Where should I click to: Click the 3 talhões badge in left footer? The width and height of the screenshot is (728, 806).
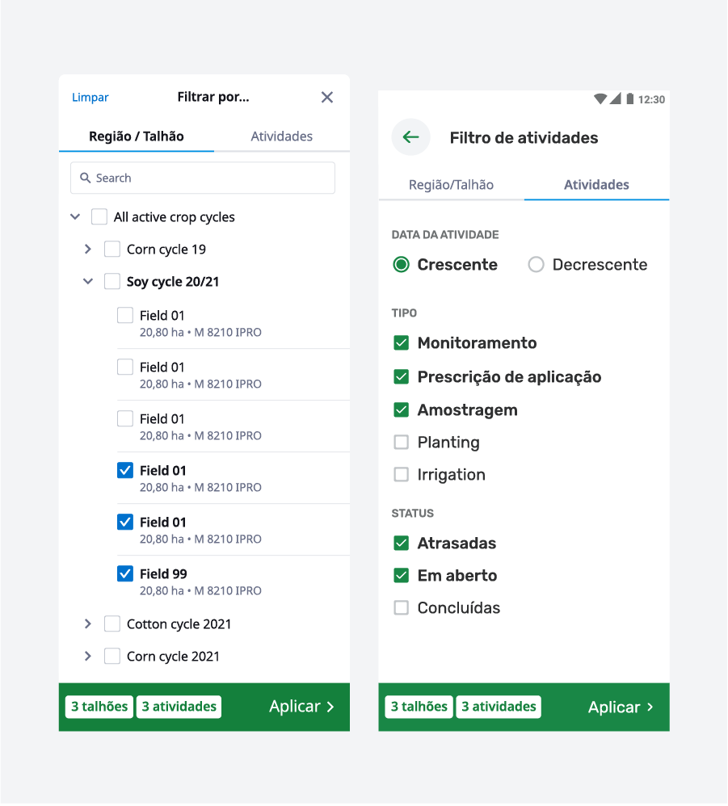[99, 707]
